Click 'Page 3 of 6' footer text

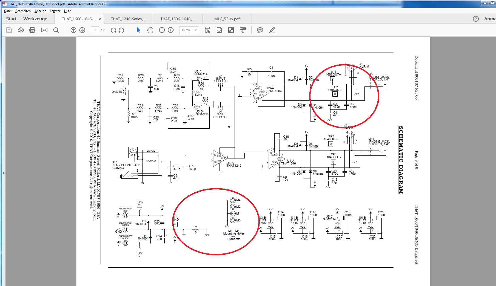click(417, 160)
